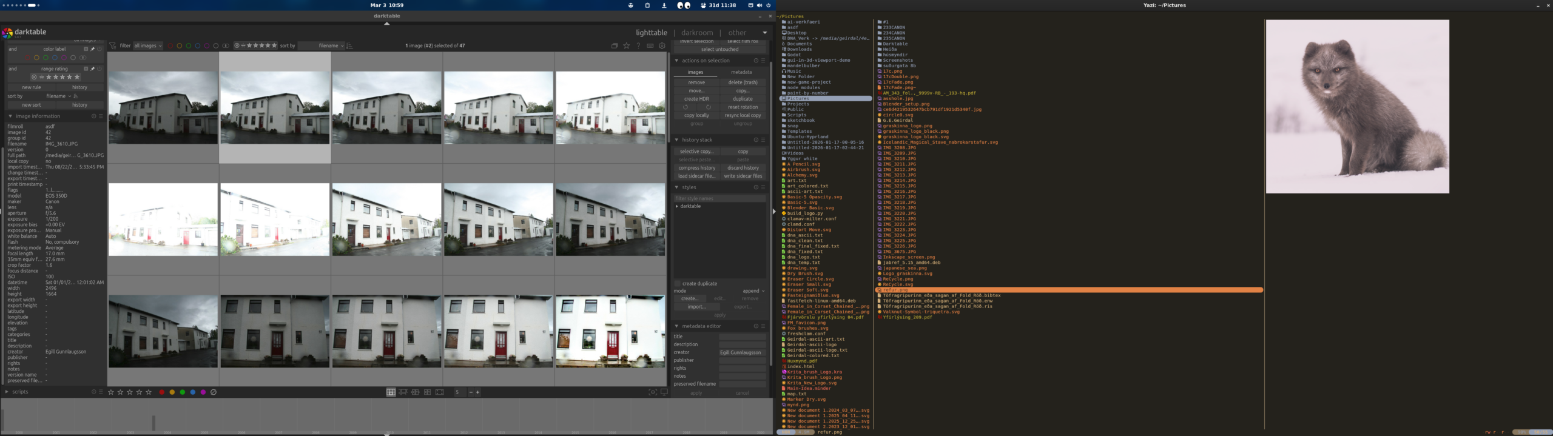Toggle focus peaking icon in bottom bar

coord(653,392)
